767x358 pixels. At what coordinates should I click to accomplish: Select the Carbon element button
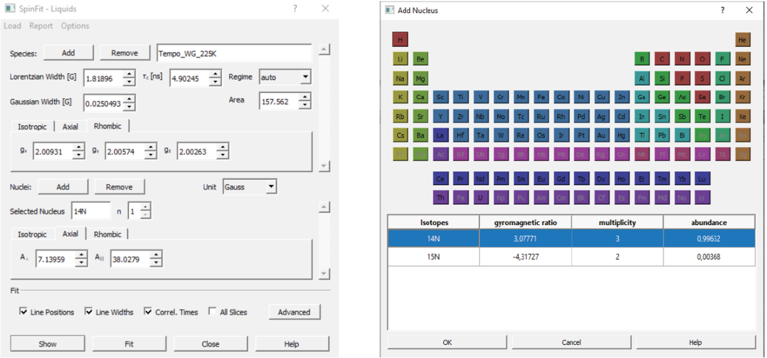[662, 59]
